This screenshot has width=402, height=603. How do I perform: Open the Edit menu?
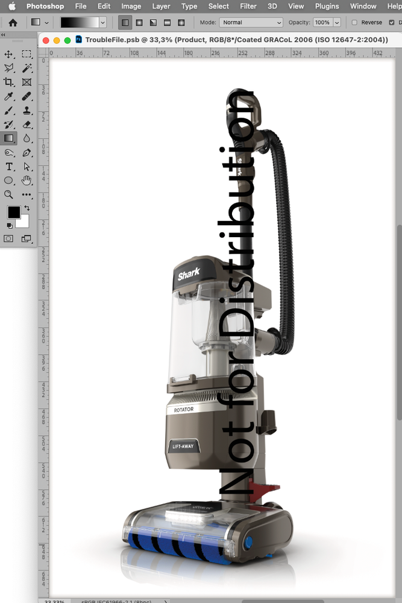pos(104,6)
